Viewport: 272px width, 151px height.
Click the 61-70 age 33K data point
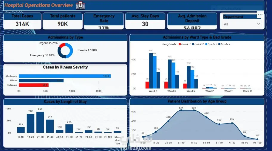pyautogui.click(x=219, y=124)
